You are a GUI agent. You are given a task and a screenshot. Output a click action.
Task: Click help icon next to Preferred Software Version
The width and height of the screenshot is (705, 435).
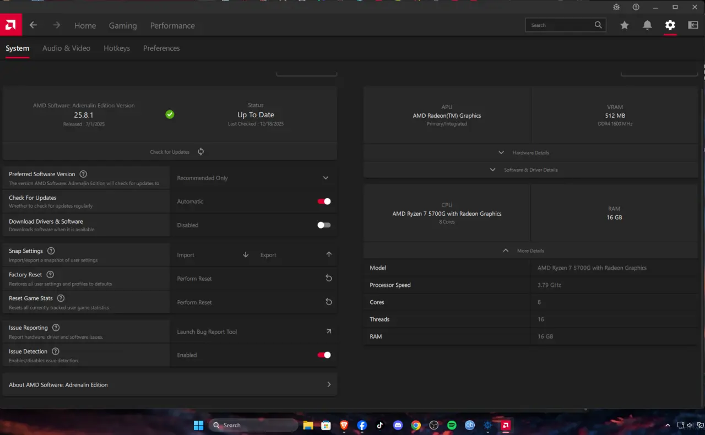click(83, 174)
